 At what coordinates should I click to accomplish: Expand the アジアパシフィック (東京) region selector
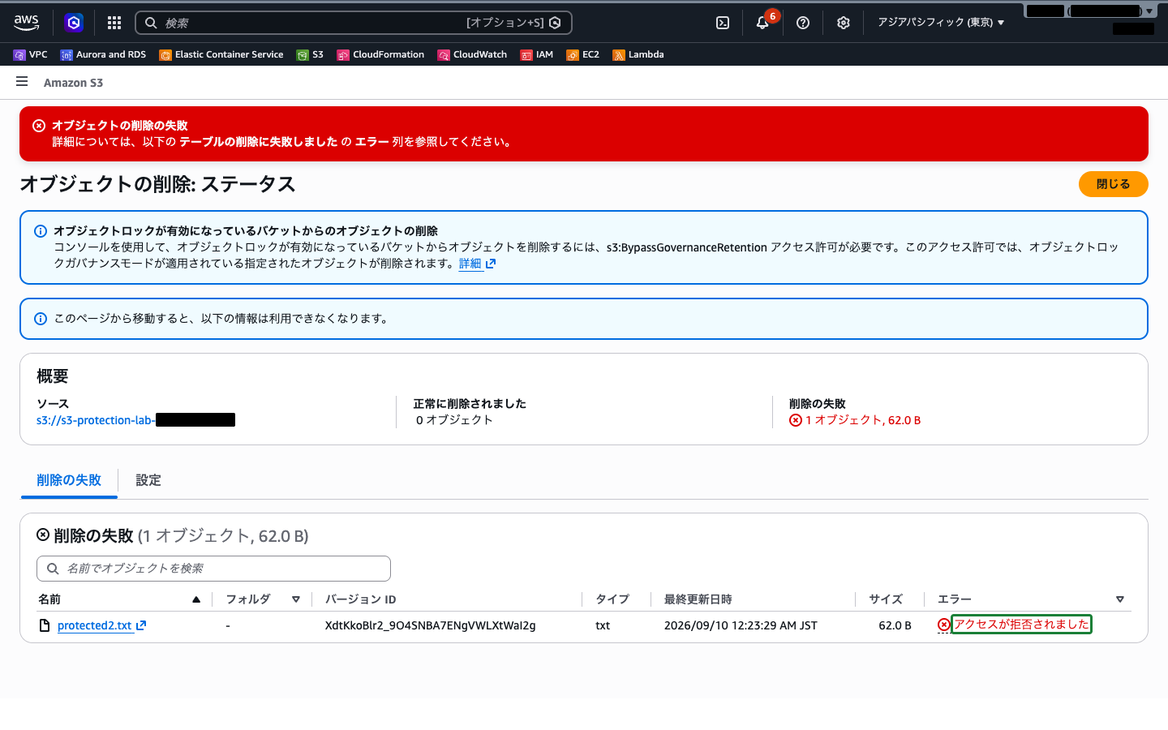(x=941, y=23)
